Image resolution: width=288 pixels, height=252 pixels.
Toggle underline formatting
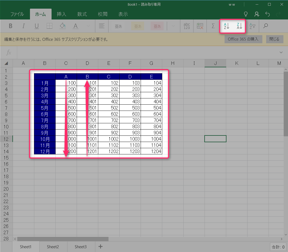point(36,26)
